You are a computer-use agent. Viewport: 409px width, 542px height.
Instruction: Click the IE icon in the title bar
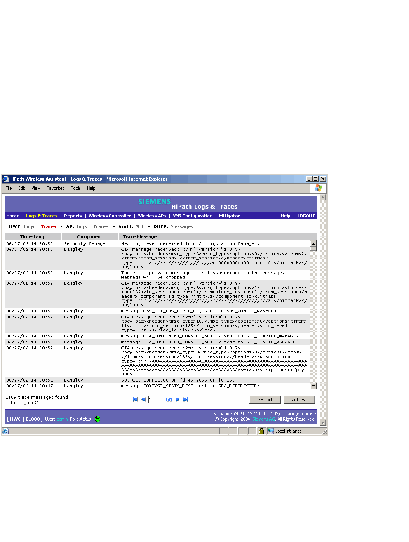point(5,179)
